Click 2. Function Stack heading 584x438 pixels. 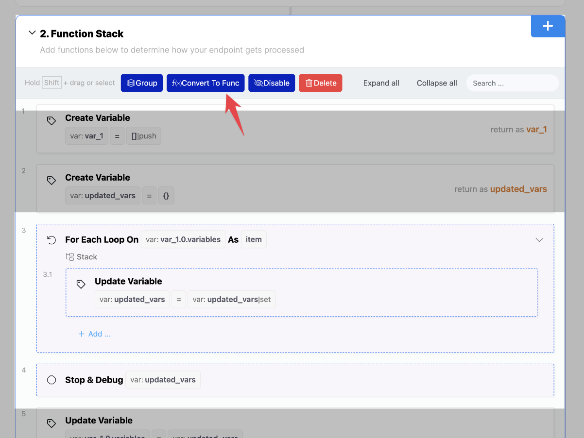[82, 34]
